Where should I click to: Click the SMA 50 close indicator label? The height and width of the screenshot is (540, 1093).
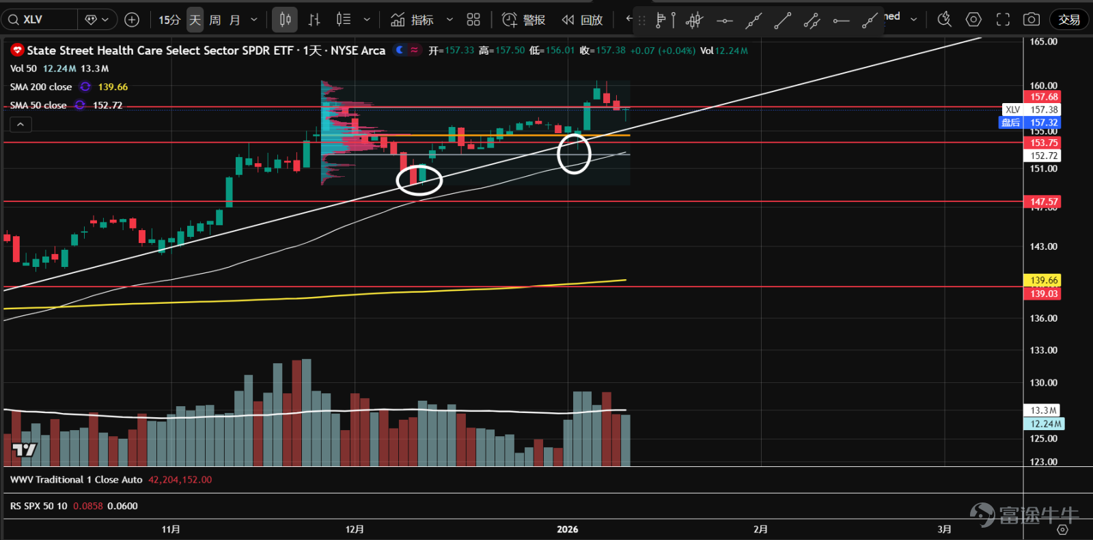pos(38,105)
